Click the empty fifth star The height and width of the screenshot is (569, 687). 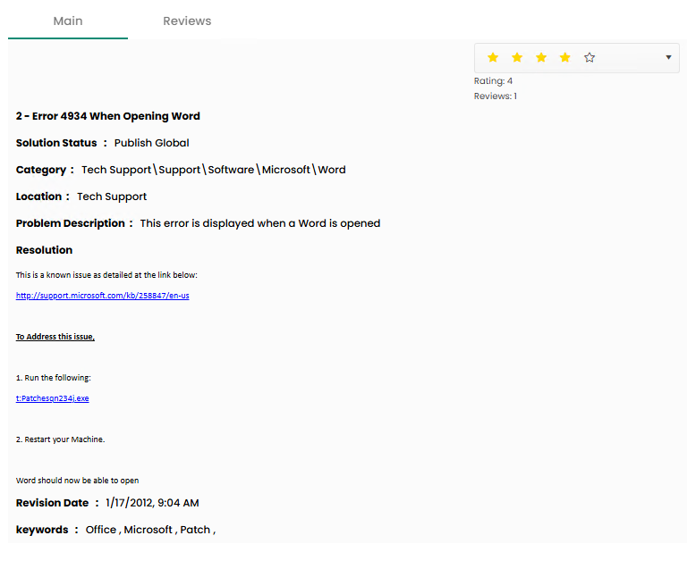(589, 58)
